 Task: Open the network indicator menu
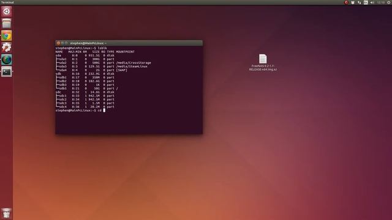click(360, 2)
